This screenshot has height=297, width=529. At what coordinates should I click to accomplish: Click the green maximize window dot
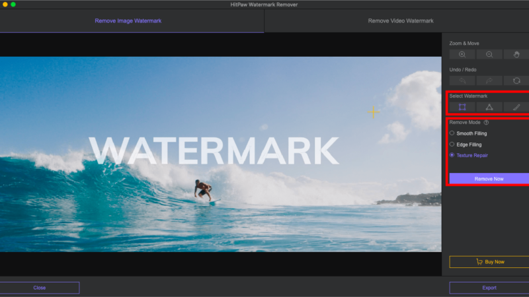click(x=13, y=5)
